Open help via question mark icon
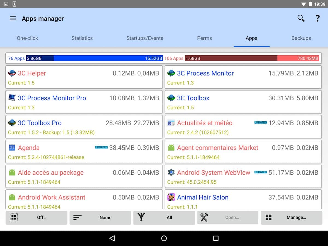The width and height of the screenshot is (328, 246). point(317,18)
